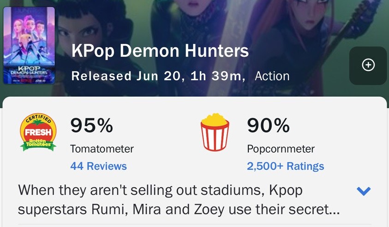
Task: Click the KPOP logo text on the poster
Action: click(29, 68)
